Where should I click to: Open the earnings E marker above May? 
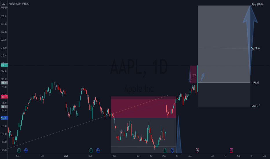tap(165, 150)
